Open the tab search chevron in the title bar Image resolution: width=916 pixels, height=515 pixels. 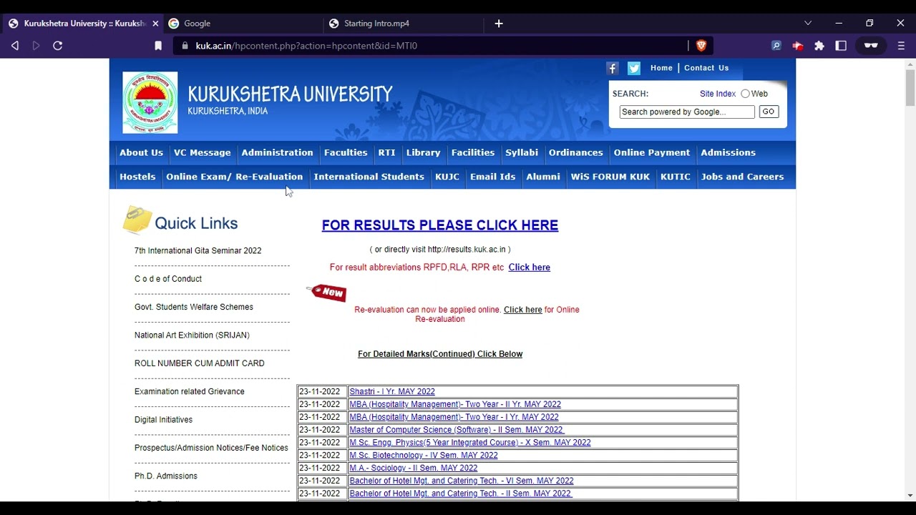coord(808,23)
